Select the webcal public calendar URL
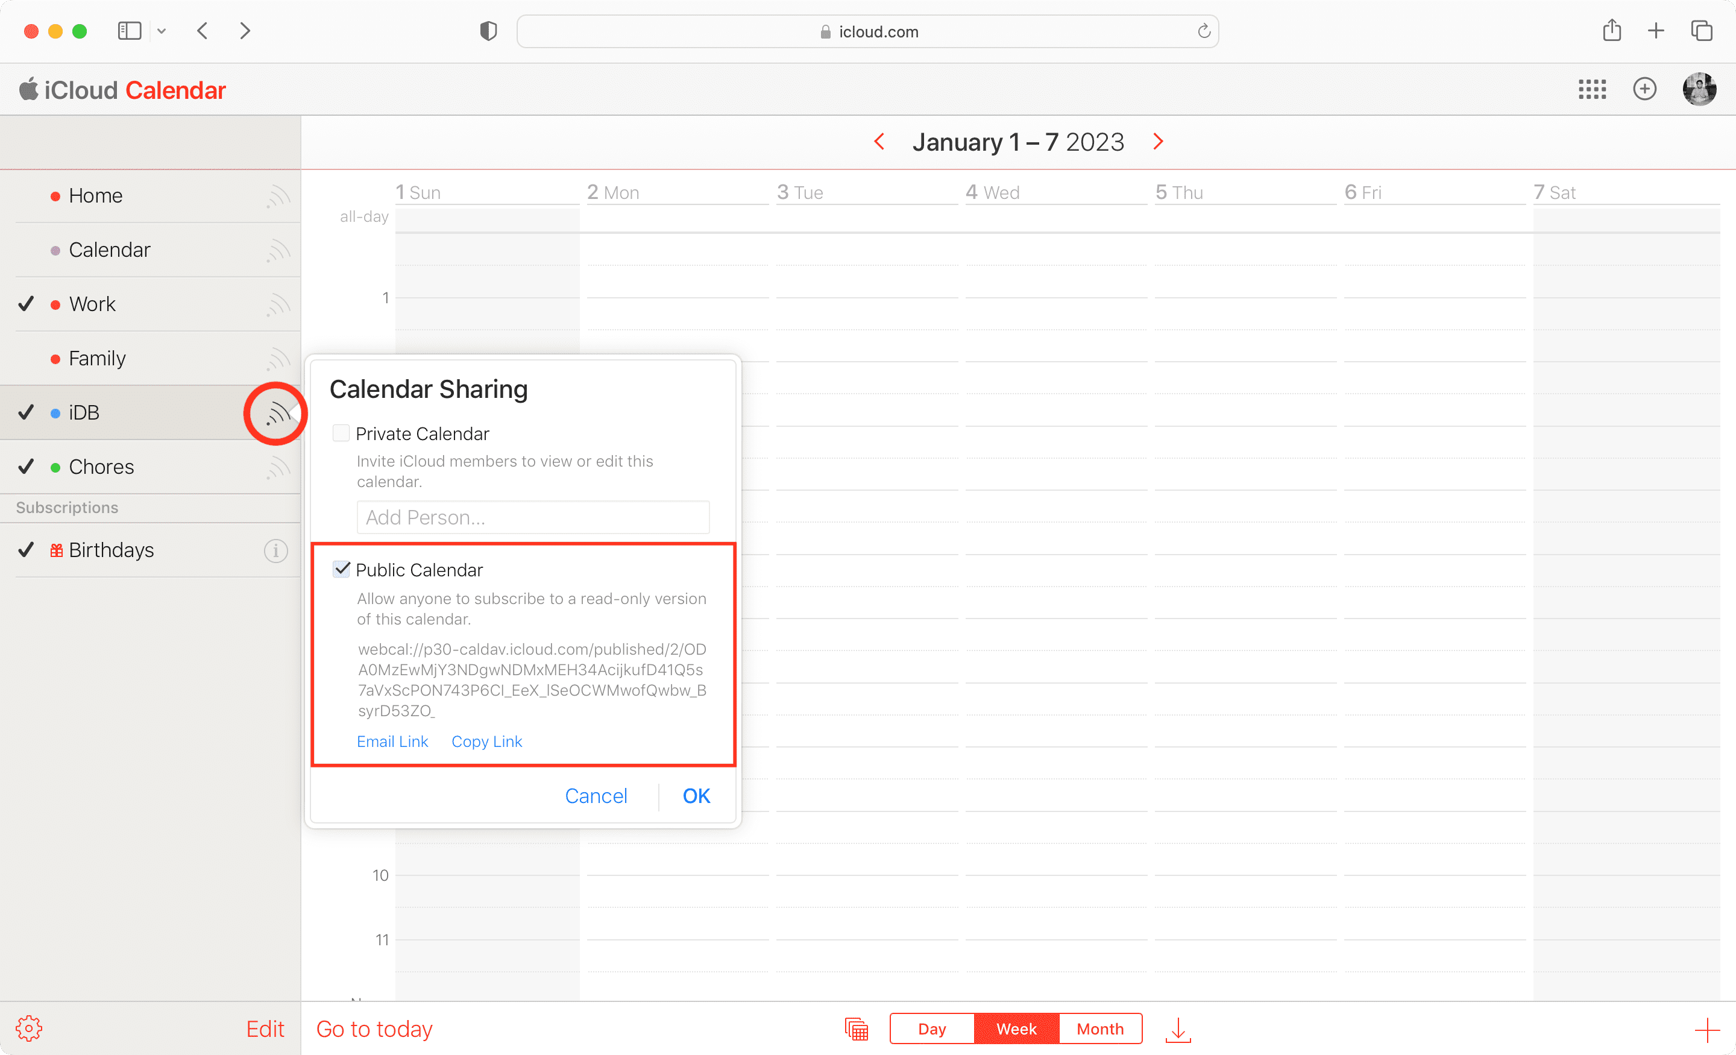 pyautogui.click(x=532, y=680)
